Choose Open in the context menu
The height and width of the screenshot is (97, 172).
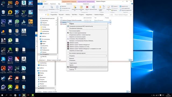[87, 24]
